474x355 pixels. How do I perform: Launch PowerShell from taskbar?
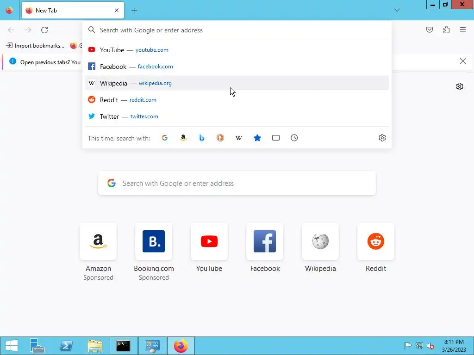click(x=66, y=346)
